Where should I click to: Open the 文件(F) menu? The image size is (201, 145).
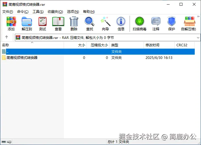tap(7, 12)
